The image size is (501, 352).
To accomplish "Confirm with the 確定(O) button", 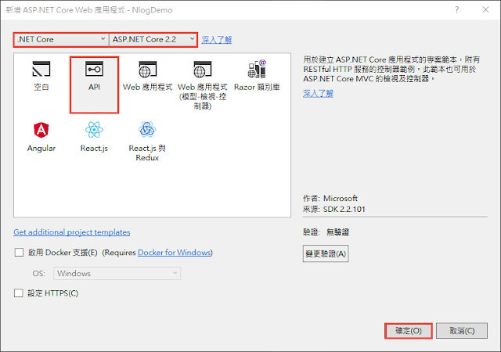I will point(409,331).
